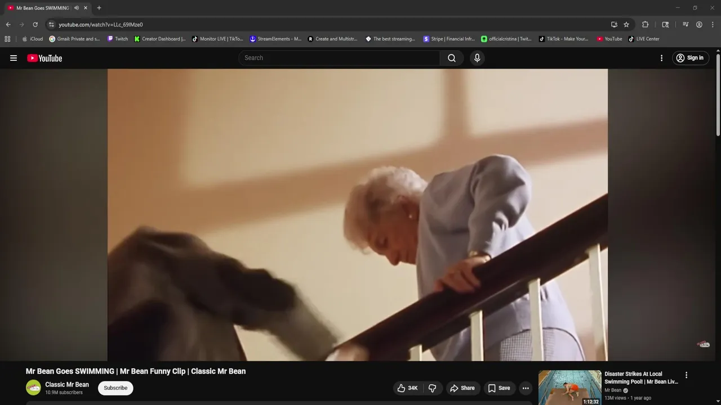Image resolution: width=721 pixels, height=405 pixels.
Task: Open Classic Mr Bean channel avatar
Action: pyautogui.click(x=33, y=388)
